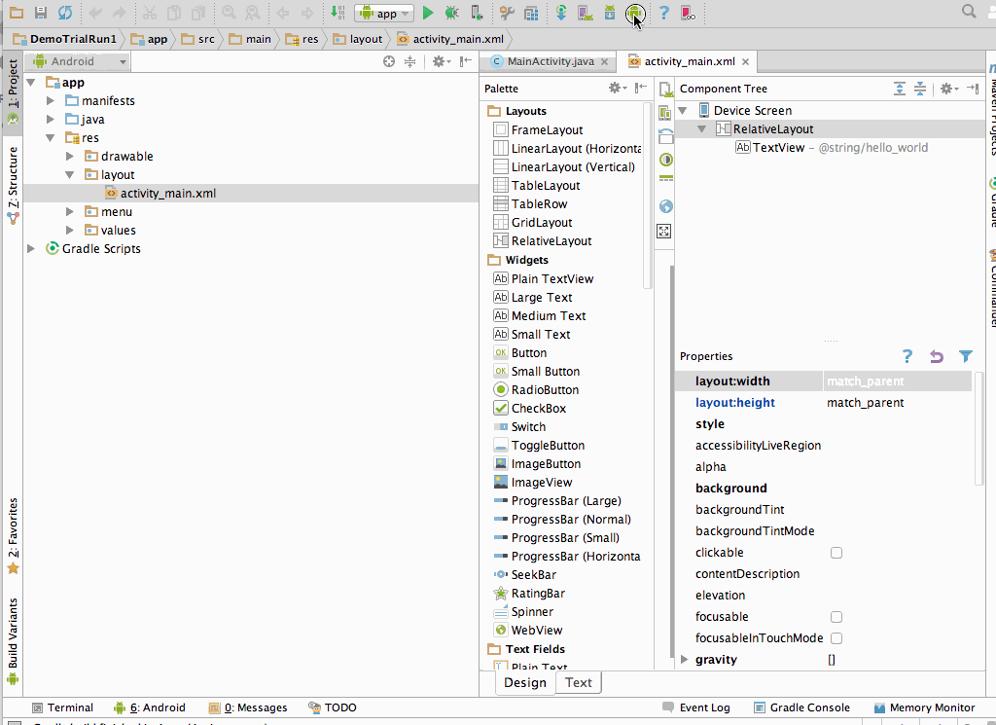Collapse the app module tree node
This screenshot has height=725, width=996.
pyautogui.click(x=31, y=83)
